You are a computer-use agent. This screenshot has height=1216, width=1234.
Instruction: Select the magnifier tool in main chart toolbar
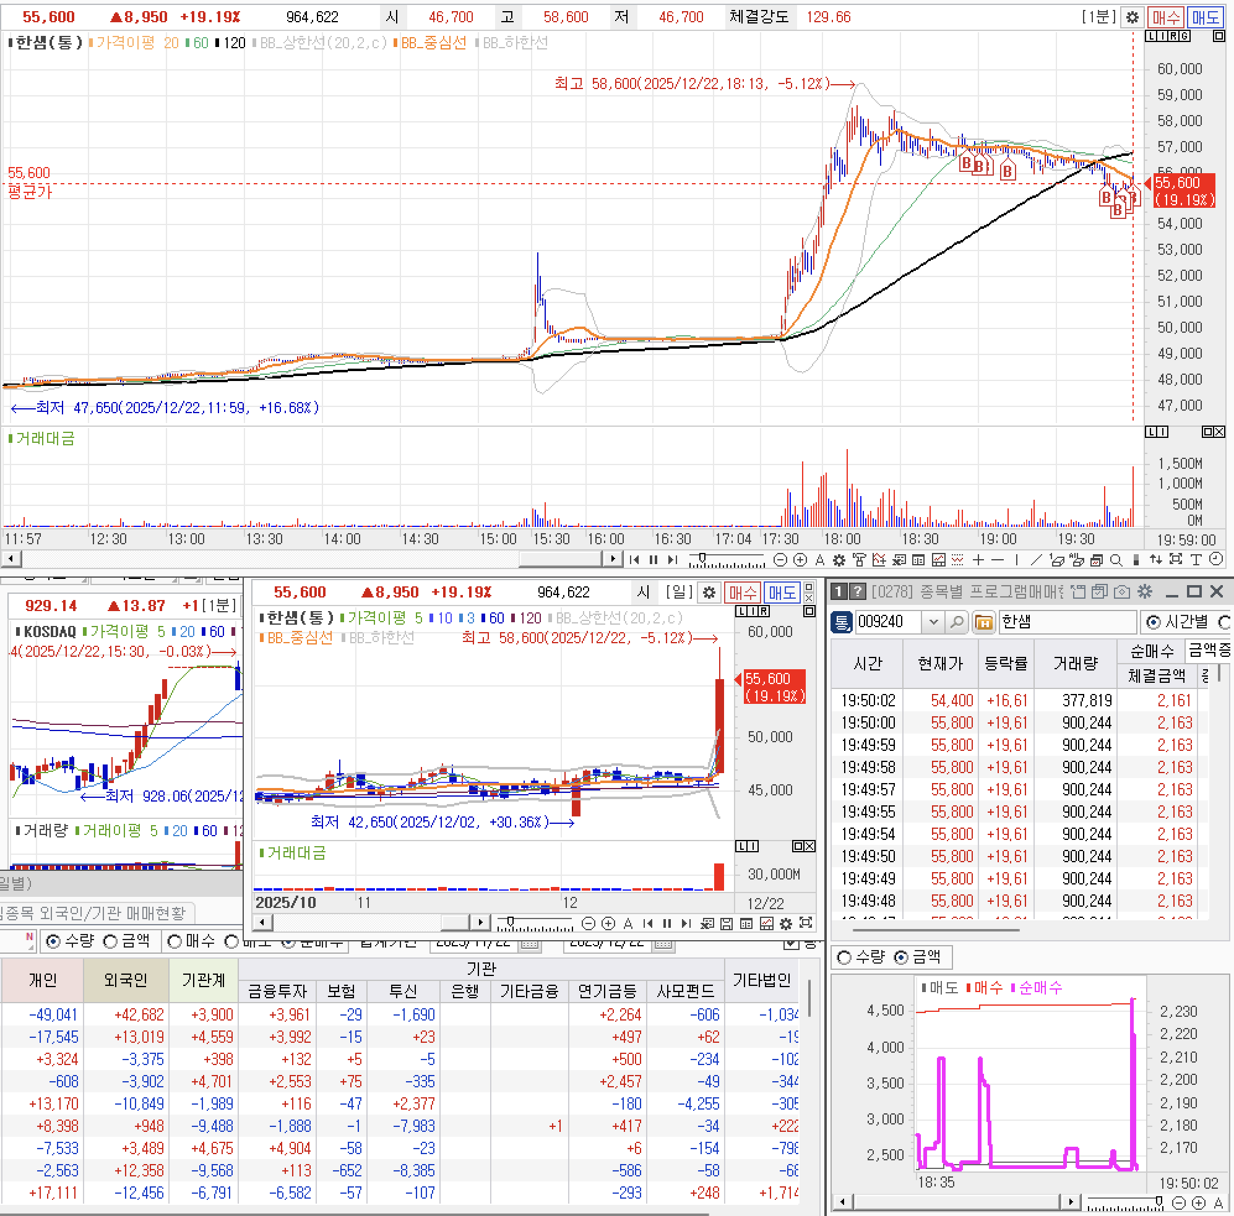(1116, 560)
